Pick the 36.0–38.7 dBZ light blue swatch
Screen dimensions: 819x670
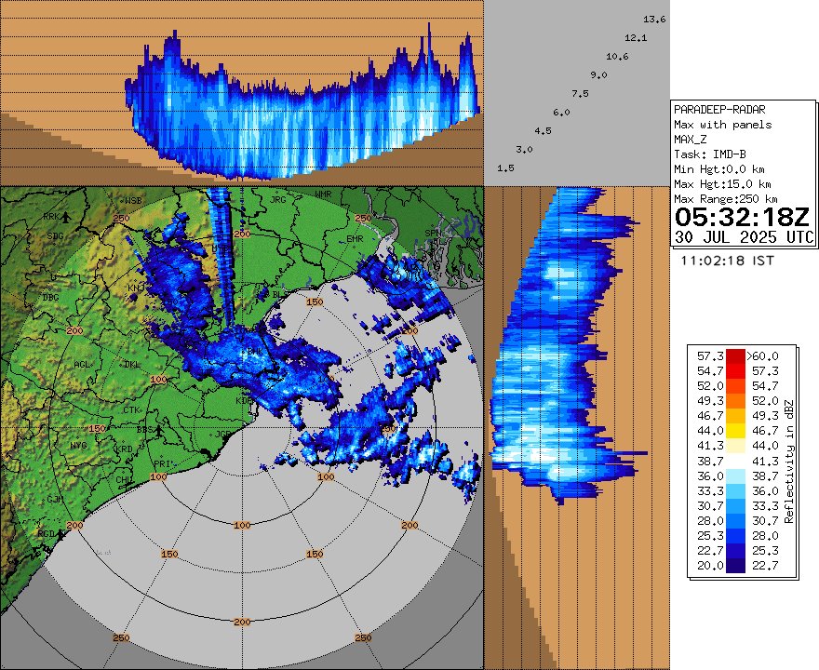735,476
